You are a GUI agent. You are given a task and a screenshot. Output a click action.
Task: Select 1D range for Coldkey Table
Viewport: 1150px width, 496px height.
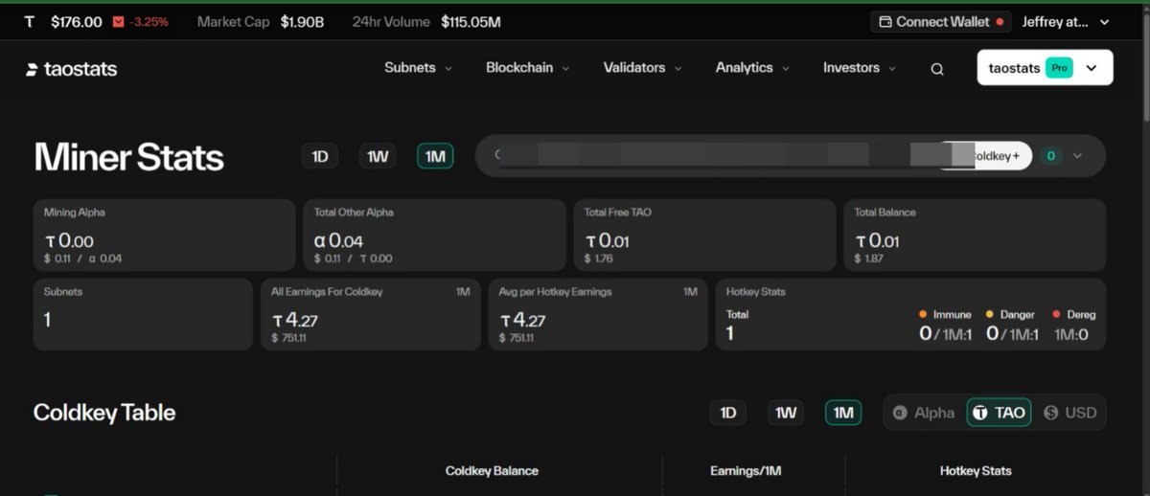(x=728, y=413)
